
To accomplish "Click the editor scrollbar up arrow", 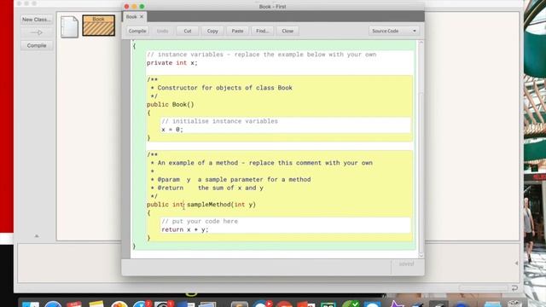I will (421, 43).
